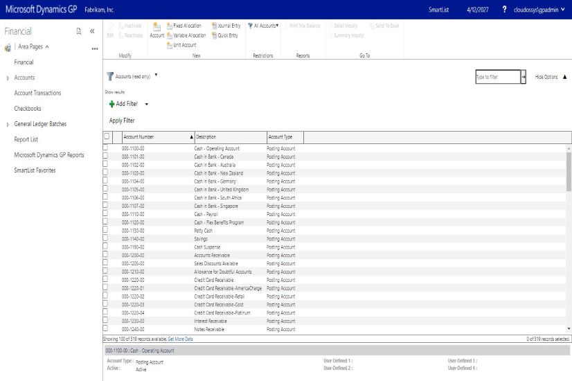Screen dimensions: 572x381
Task: Open Checkbooks in navigation
Action: pyautogui.click(x=28, y=109)
